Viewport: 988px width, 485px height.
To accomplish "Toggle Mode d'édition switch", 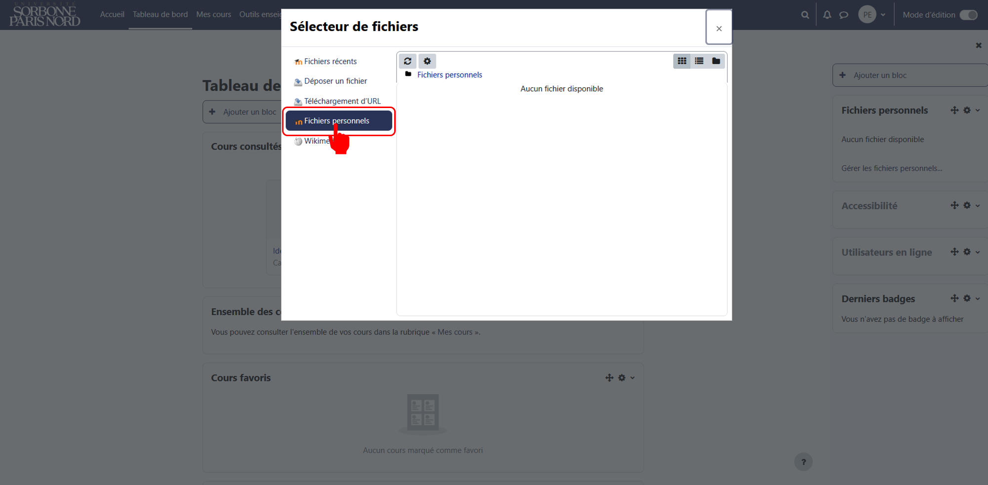I will pyautogui.click(x=968, y=15).
